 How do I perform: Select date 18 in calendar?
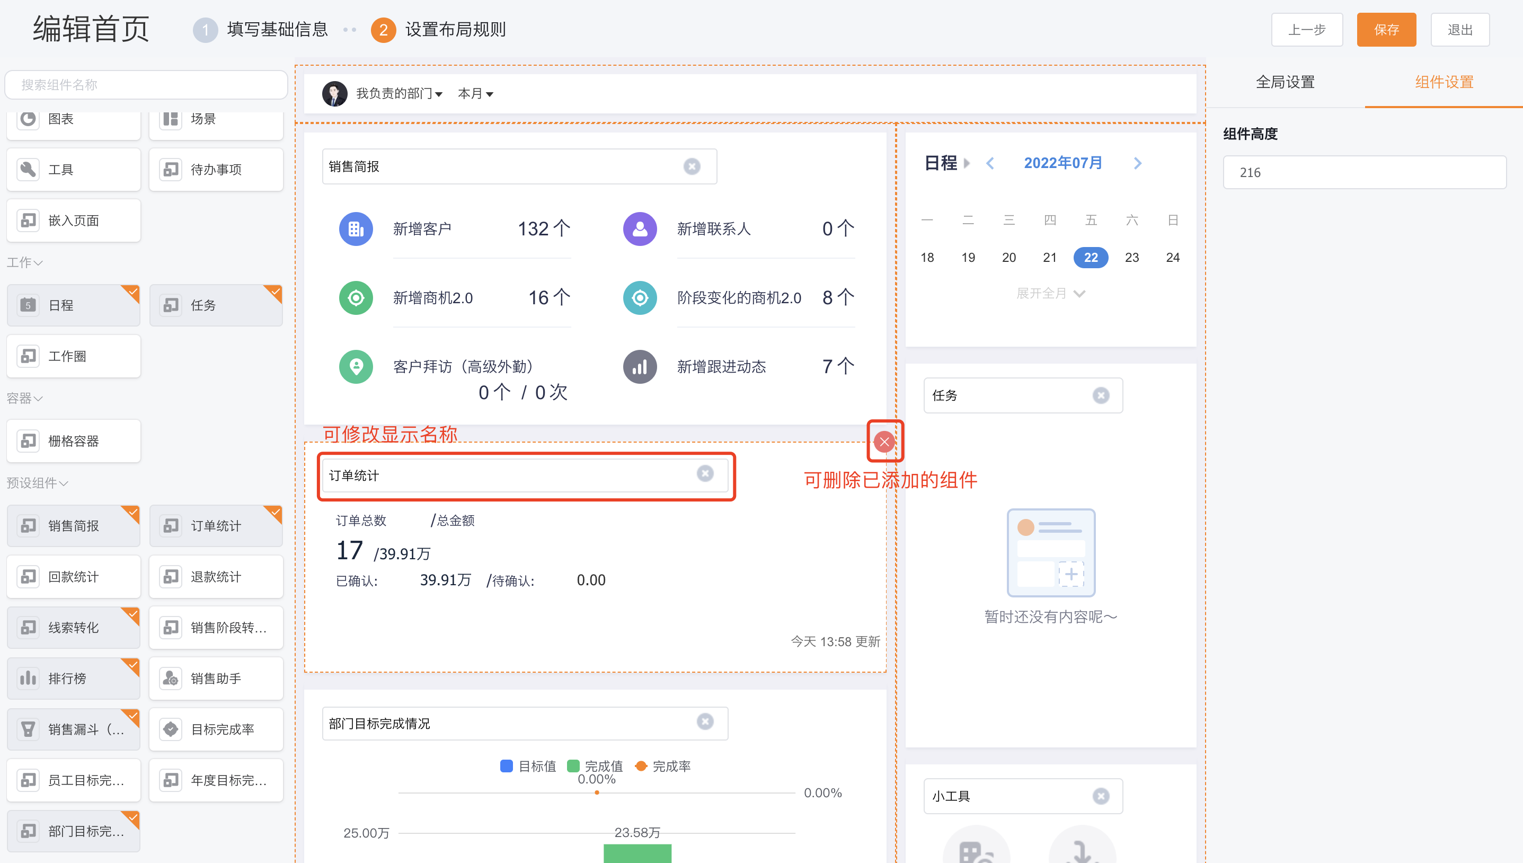[927, 257]
